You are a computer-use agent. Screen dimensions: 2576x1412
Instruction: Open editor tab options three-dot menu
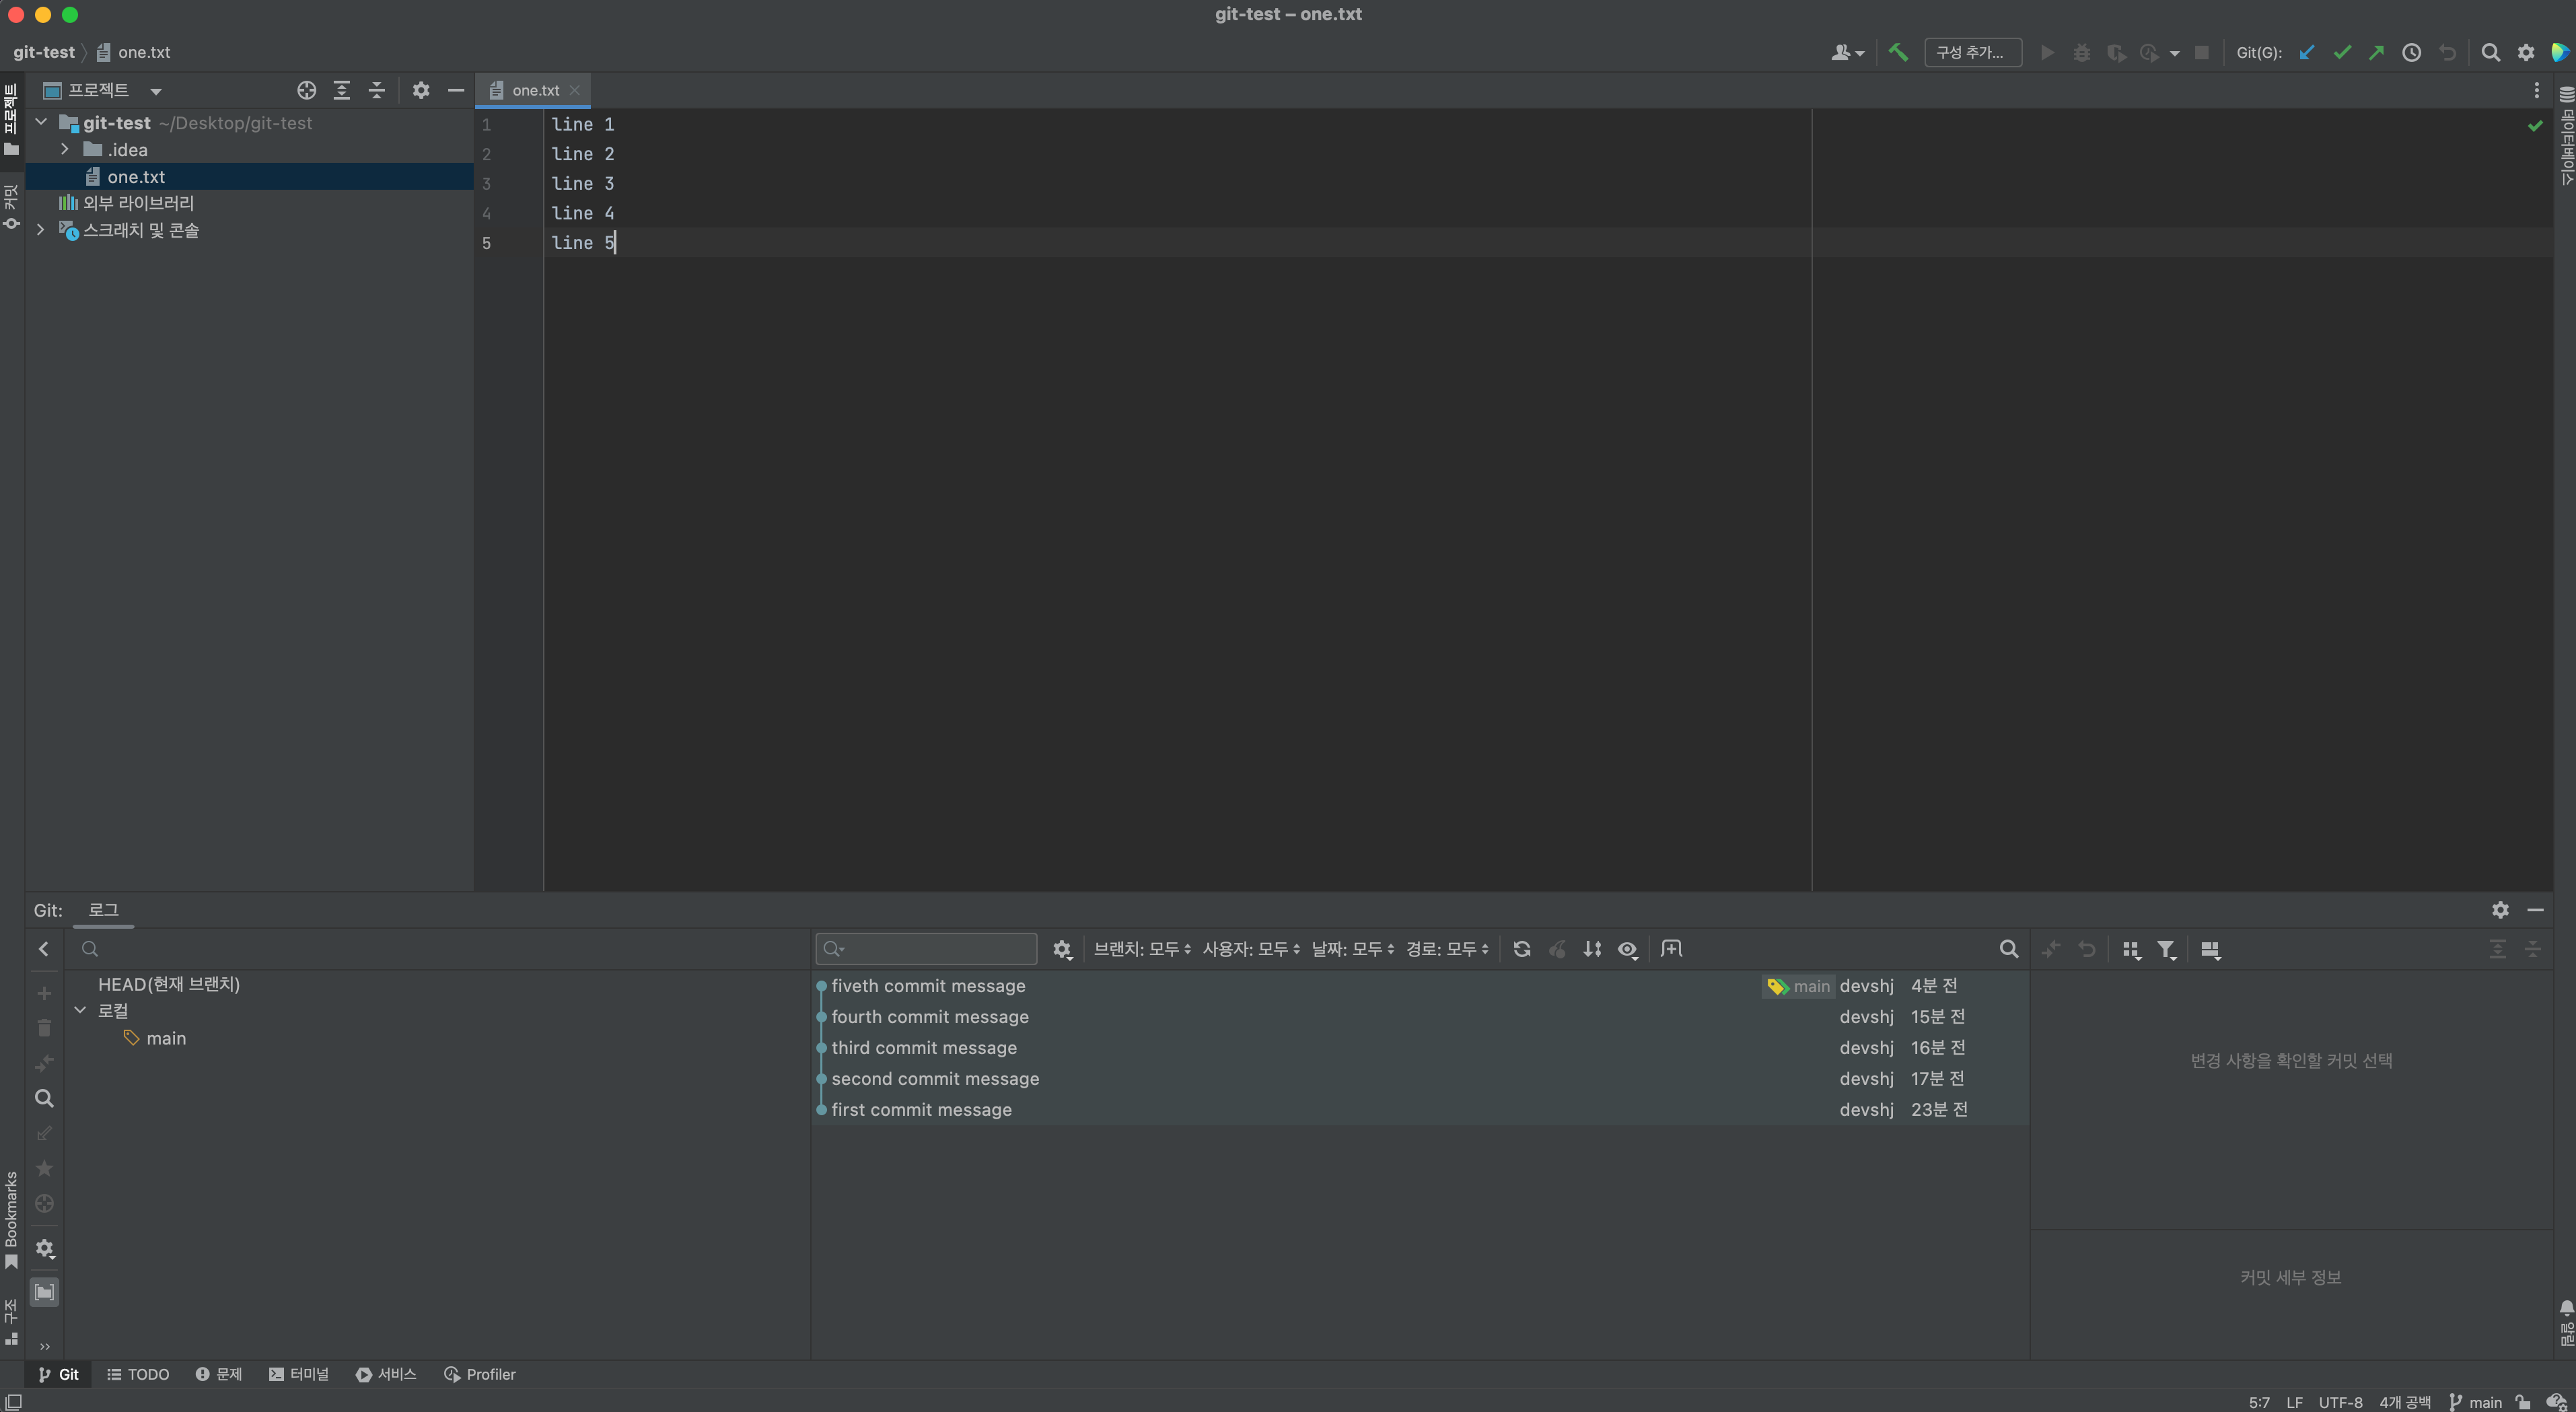2537,90
